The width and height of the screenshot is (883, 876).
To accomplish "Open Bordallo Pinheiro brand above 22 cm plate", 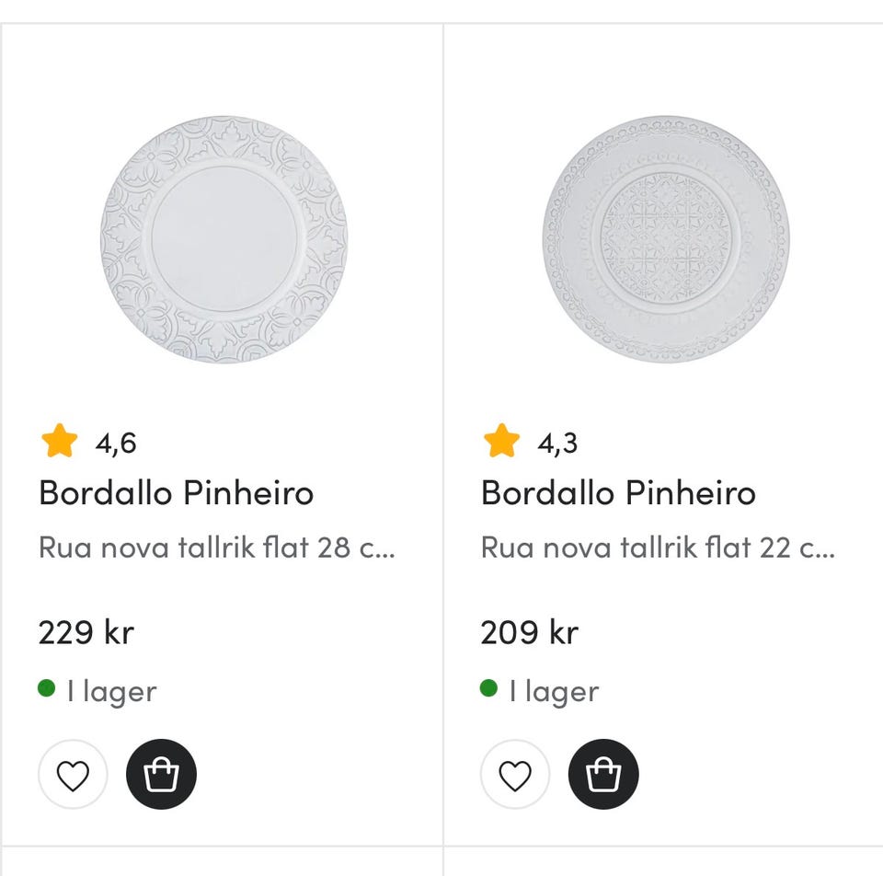I will [618, 493].
